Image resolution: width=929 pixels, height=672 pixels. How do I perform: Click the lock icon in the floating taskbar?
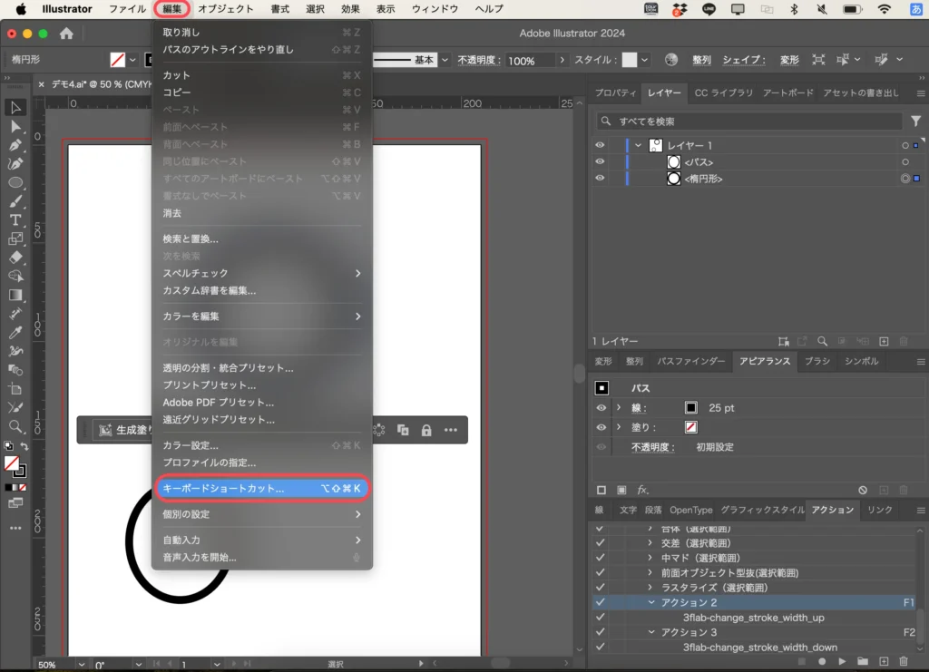(x=426, y=430)
